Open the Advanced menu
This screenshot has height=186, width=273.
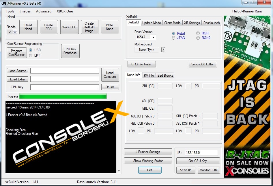pos(44,11)
